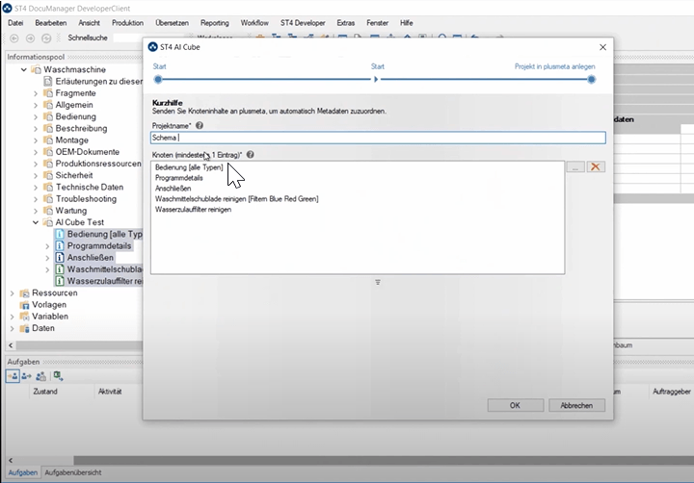The image size is (694, 483).
Task: Expand the Fragmente tree node
Action: coord(36,93)
